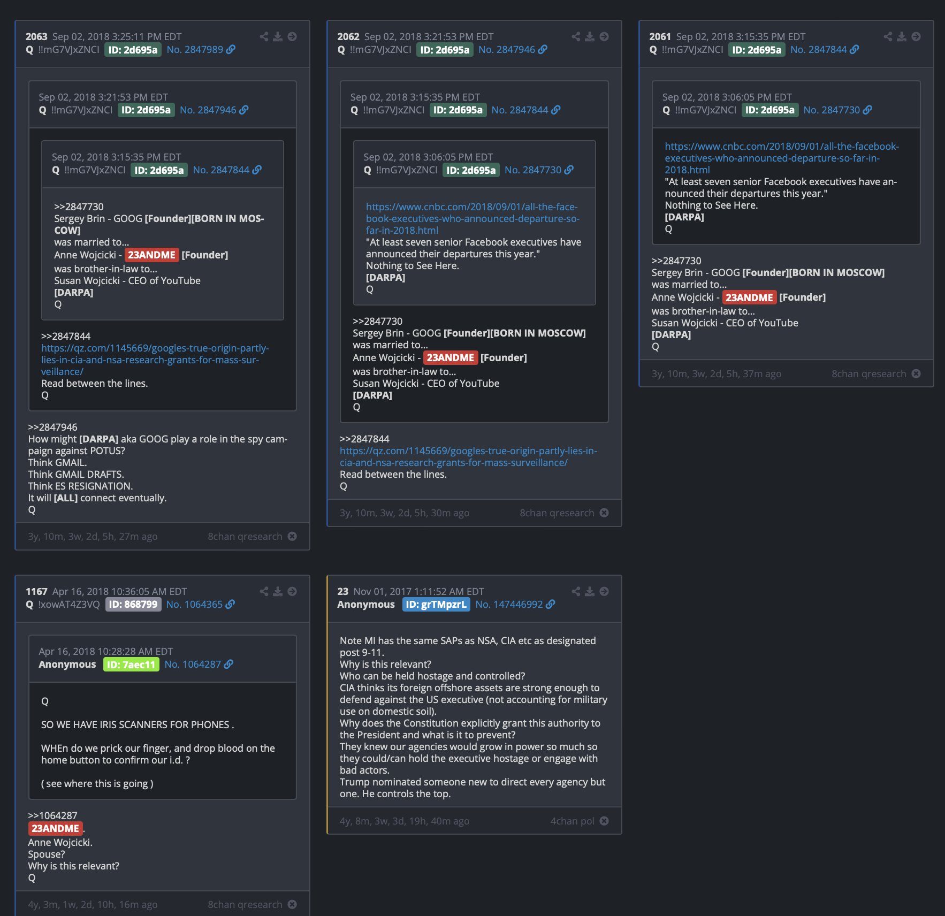Open qz.com Google origin link in post 2062
The image size is (945, 916).
tap(469, 456)
